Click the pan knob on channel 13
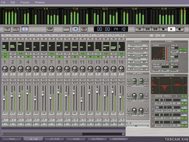189x142 pixels. click(x=98, y=68)
